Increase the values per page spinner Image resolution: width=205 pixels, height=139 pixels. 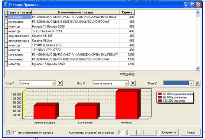click(x=126, y=131)
